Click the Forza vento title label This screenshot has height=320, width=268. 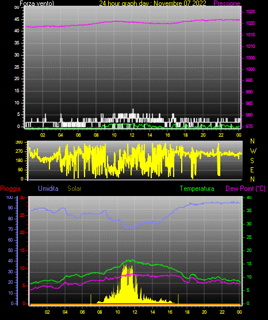37,3
